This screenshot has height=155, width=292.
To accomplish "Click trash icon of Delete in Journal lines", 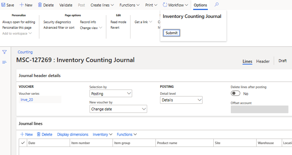I will (x=39, y=134).
